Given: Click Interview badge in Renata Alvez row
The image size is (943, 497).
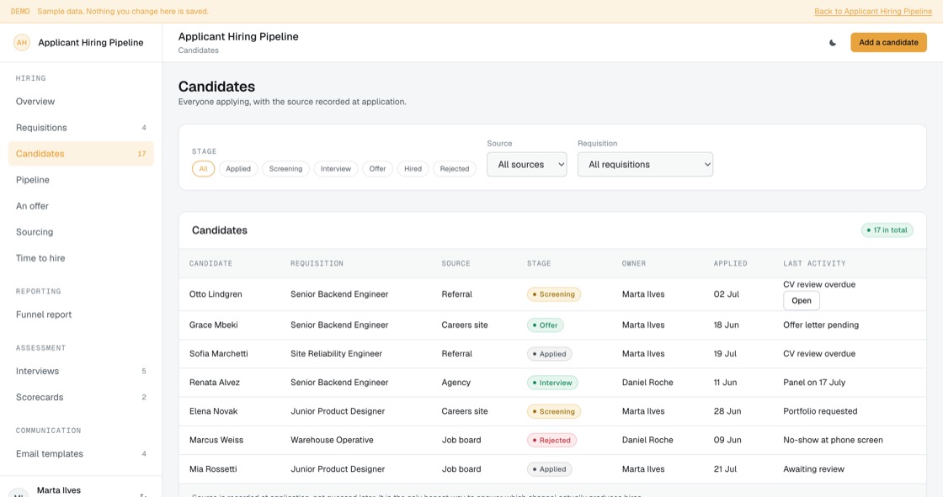Looking at the screenshot, I should pyautogui.click(x=552, y=383).
